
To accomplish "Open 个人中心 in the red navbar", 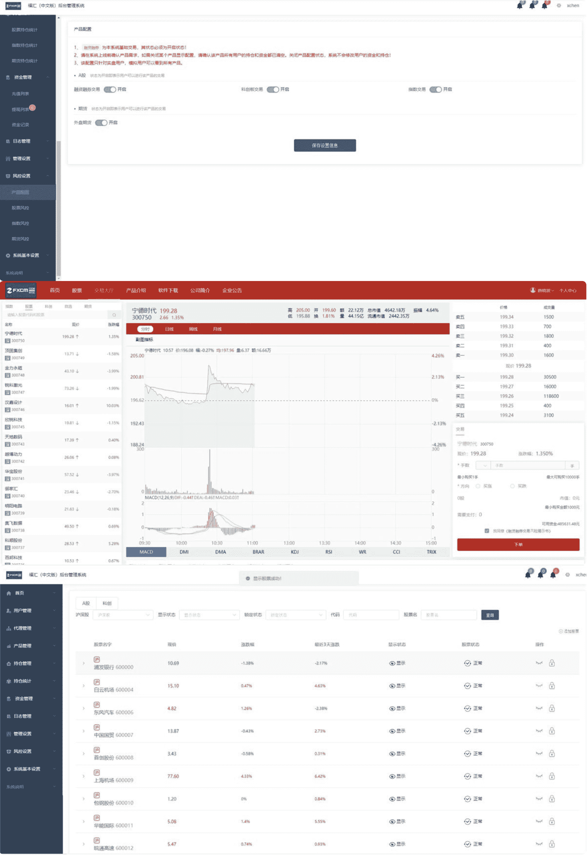I will [x=568, y=291].
